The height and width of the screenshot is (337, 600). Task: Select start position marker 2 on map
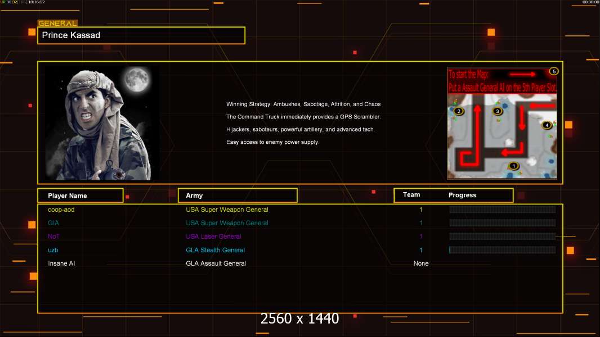[459, 111]
